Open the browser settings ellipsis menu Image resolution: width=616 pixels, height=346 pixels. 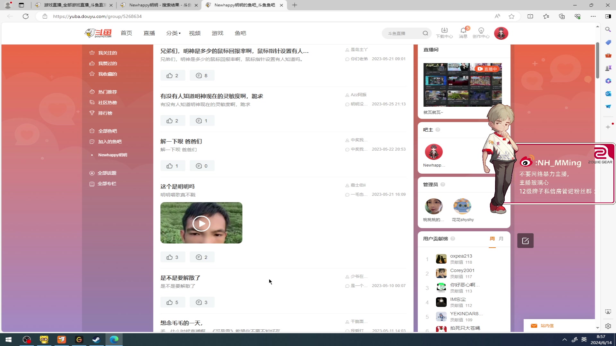click(x=593, y=16)
